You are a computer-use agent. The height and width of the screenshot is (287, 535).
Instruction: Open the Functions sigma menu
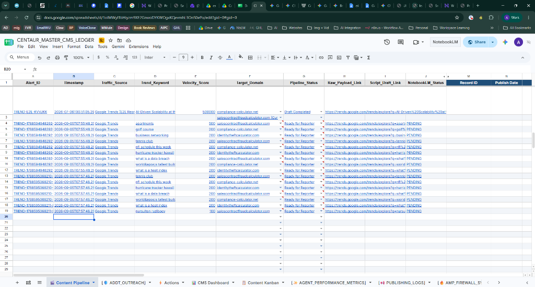click(x=368, y=57)
